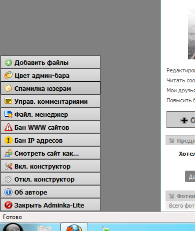Click the gray button with plus sign
The image size is (195, 231).
181,120
